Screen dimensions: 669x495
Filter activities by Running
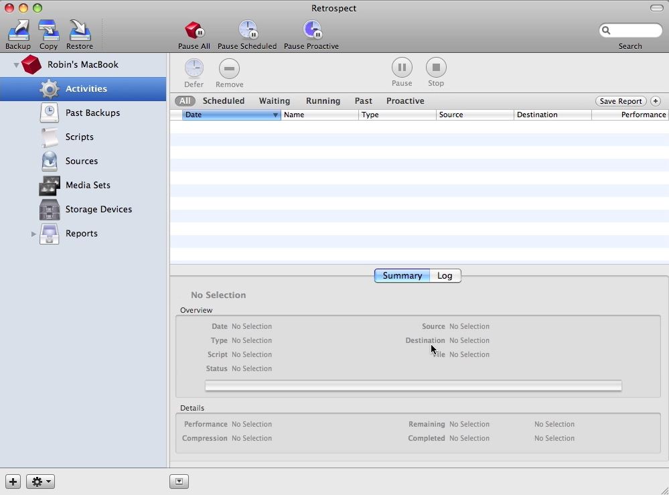coord(323,100)
